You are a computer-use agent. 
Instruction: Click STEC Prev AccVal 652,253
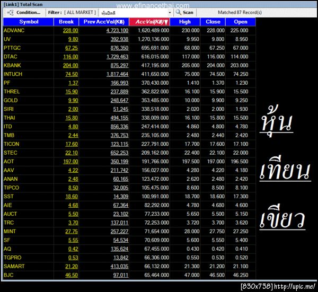(119, 153)
